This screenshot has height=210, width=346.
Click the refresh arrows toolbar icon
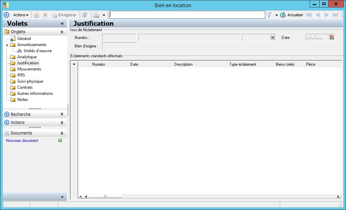point(85,15)
